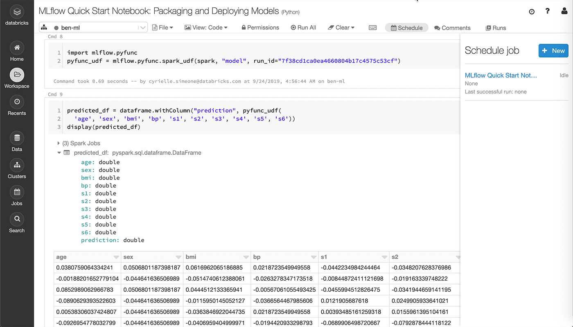This screenshot has width=573, height=327.
Task: Go to Home in sidebar
Action: (17, 48)
